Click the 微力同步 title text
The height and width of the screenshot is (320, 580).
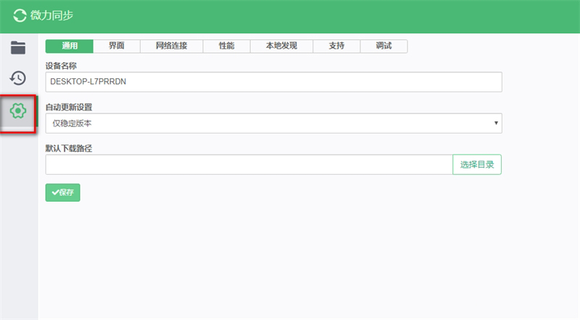[51, 15]
